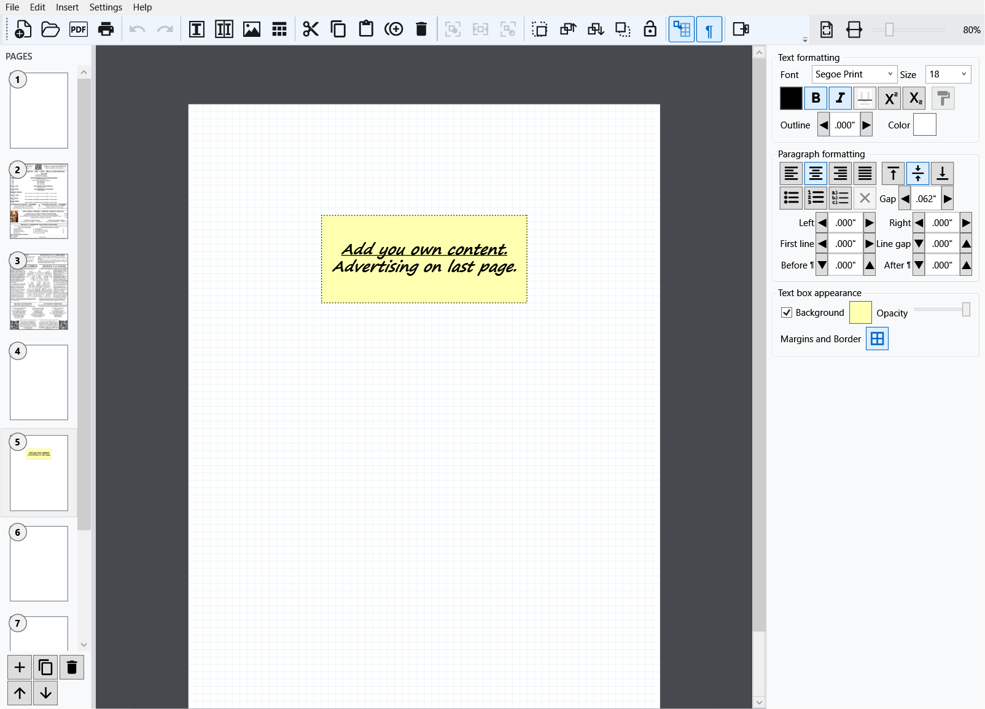985x709 pixels.
Task: Toggle grid display in toolbar
Action: click(x=682, y=29)
